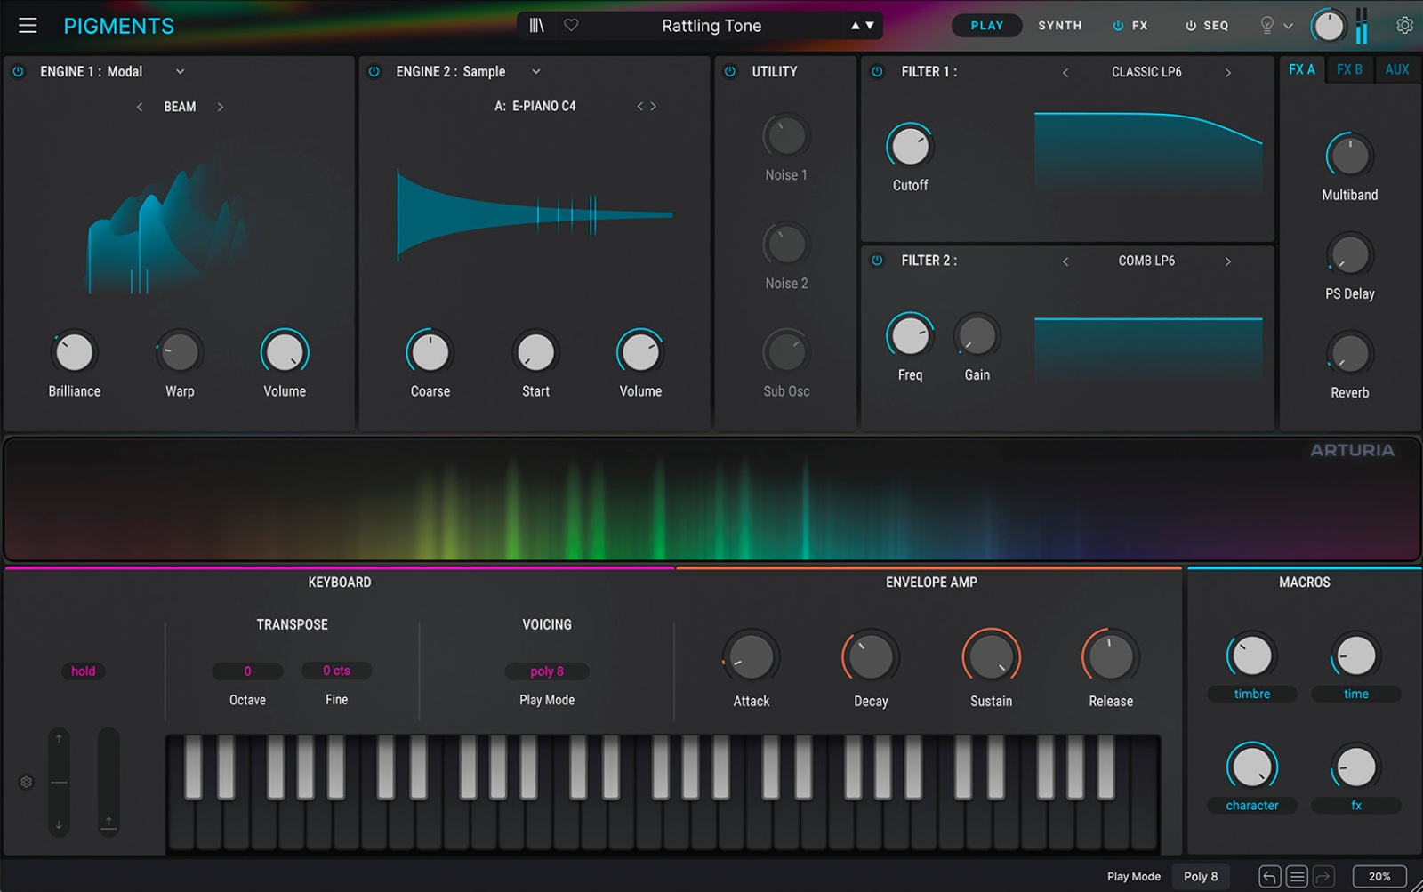Click the undo arrow in status bar

(x=1269, y=877)
